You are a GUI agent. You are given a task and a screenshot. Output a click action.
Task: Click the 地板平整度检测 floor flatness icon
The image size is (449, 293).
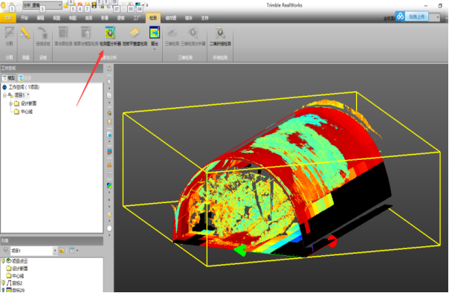[x=135, y=33]
